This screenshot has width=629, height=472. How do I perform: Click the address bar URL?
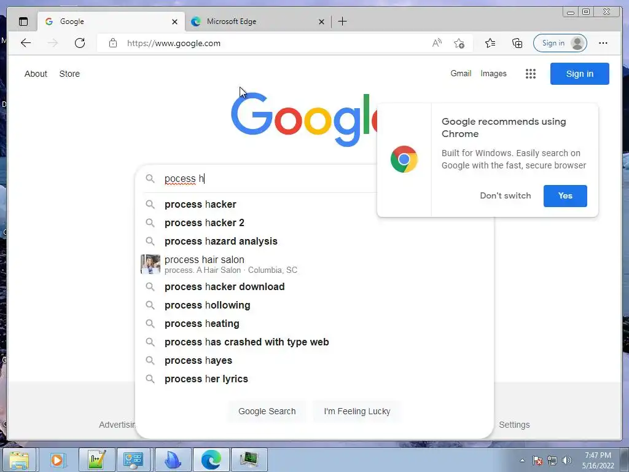pyautogui.click(x=174, y=43)
